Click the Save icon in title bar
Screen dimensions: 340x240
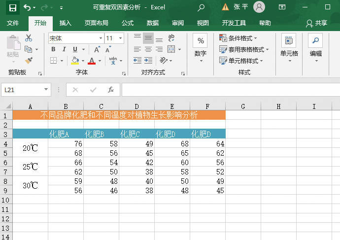coord(12,7)
